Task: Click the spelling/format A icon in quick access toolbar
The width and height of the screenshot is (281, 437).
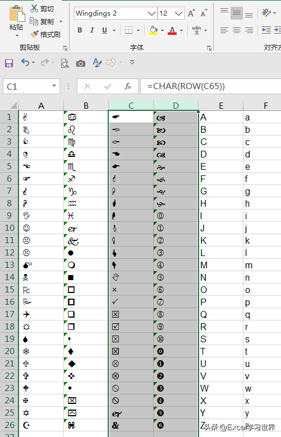Action: 97,63
